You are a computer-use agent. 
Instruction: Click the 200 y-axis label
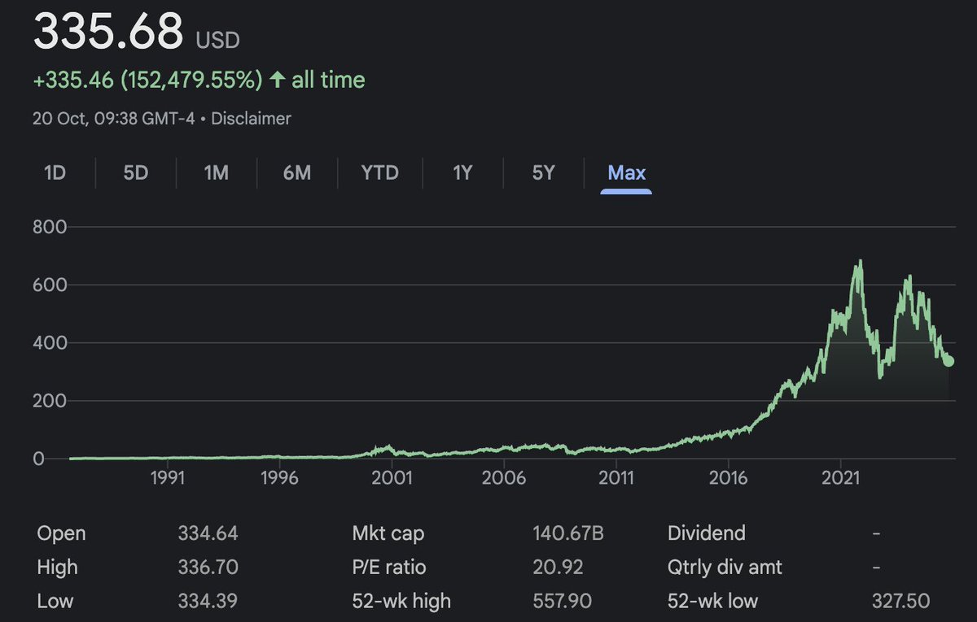pos(48,401)
